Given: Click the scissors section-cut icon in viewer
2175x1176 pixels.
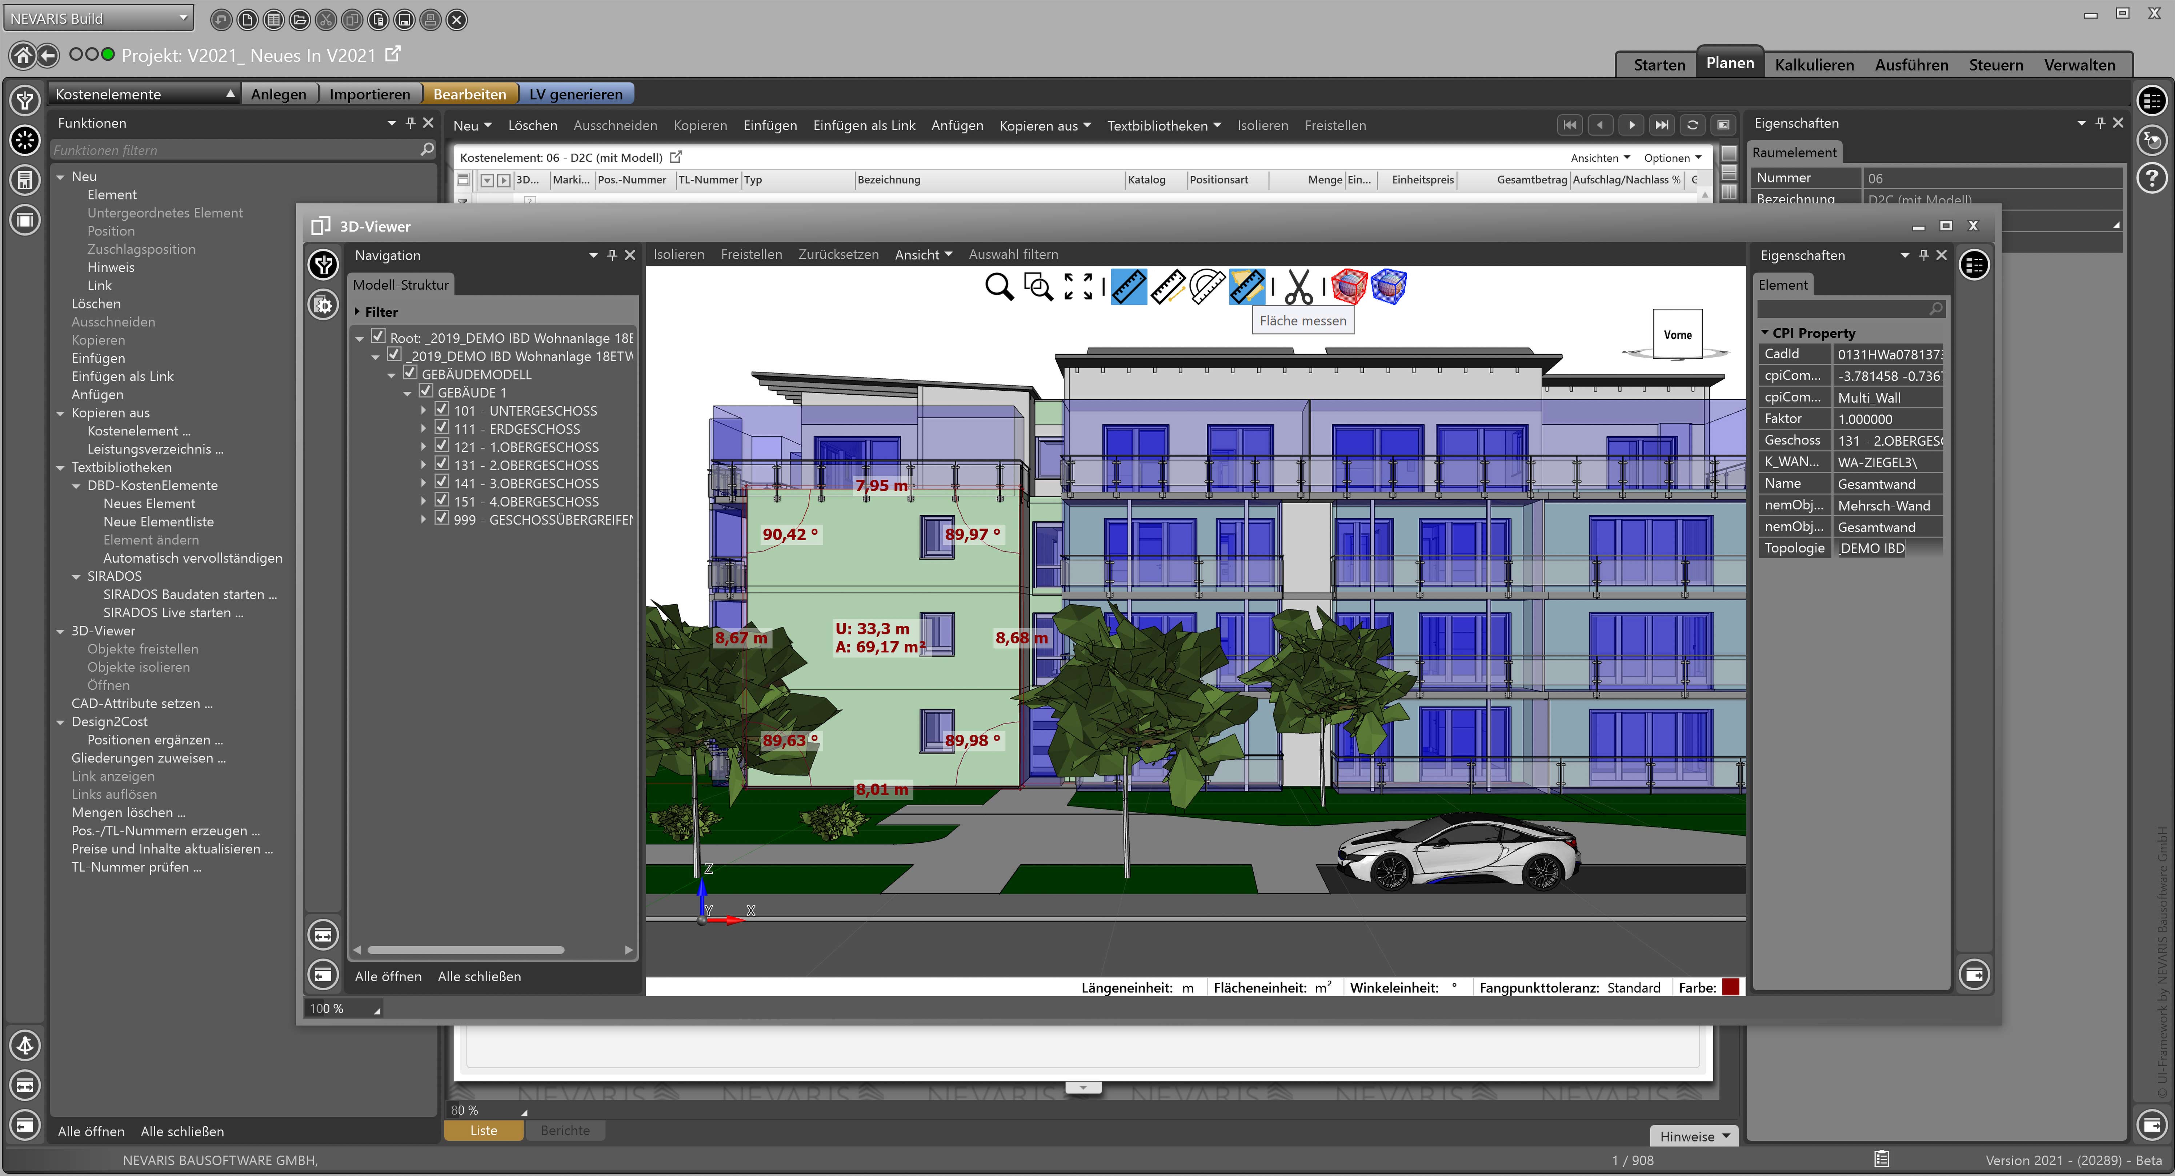Looking at the screenshot, I should pyautogui.click(x=1299, y=287).
